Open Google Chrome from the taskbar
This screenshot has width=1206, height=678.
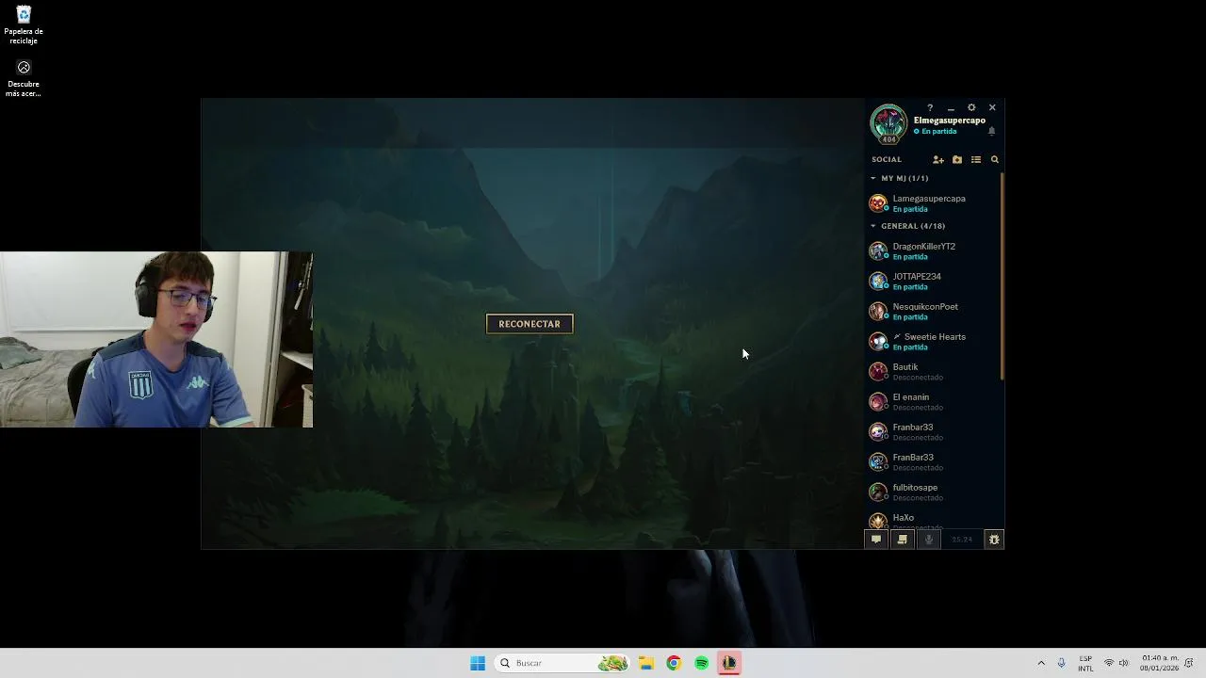click(x=674, y=663)
